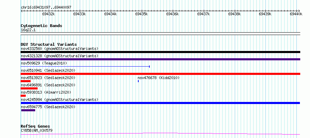Click the 69437k ruler position
The image size is (310, 138).
click(x=204, y=14)
